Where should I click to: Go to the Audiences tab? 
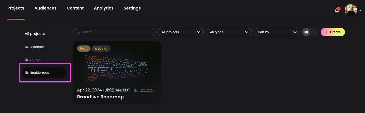point(45,8)
